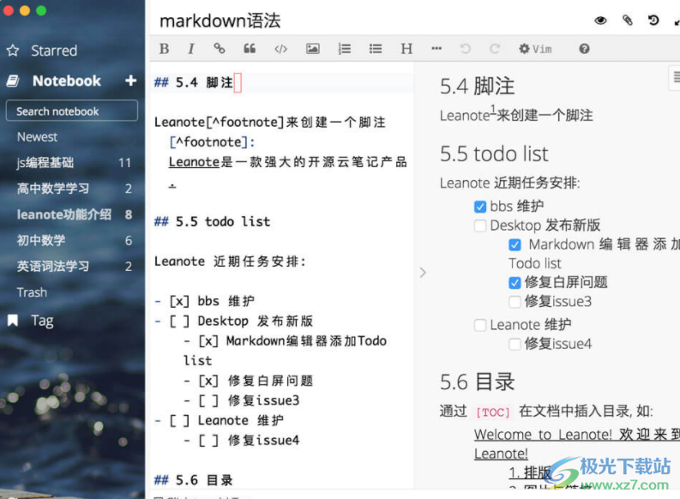Open note history with the clock icon
This screenshot has width=680, height=499.
[x=653, y=20]
